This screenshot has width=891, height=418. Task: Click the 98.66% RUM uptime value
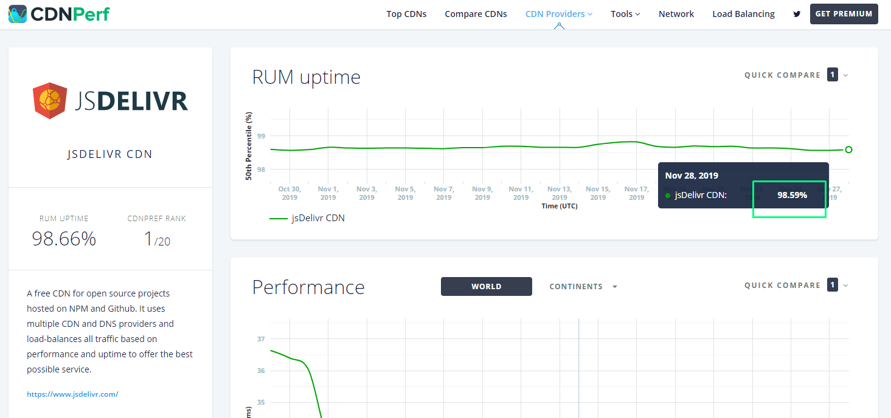pos(64,239)
